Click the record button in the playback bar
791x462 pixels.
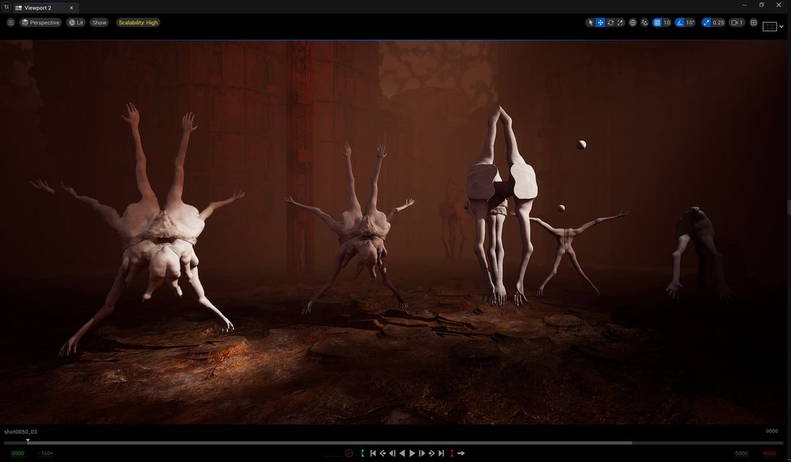coord(349,453)
